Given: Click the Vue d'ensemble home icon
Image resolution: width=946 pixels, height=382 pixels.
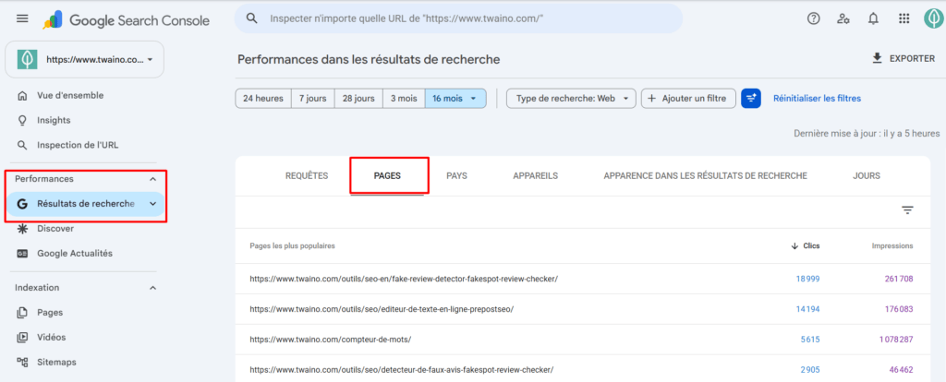Looking at the screenshot, I should [x=22, y=95].
